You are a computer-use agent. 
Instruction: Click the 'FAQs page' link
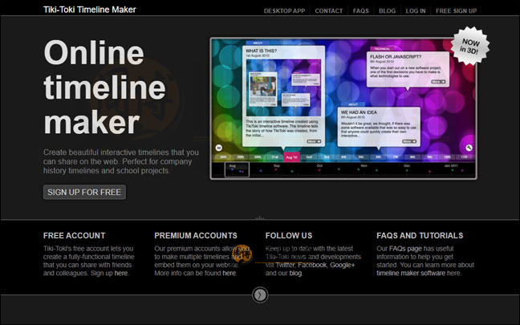click(405, 249)
